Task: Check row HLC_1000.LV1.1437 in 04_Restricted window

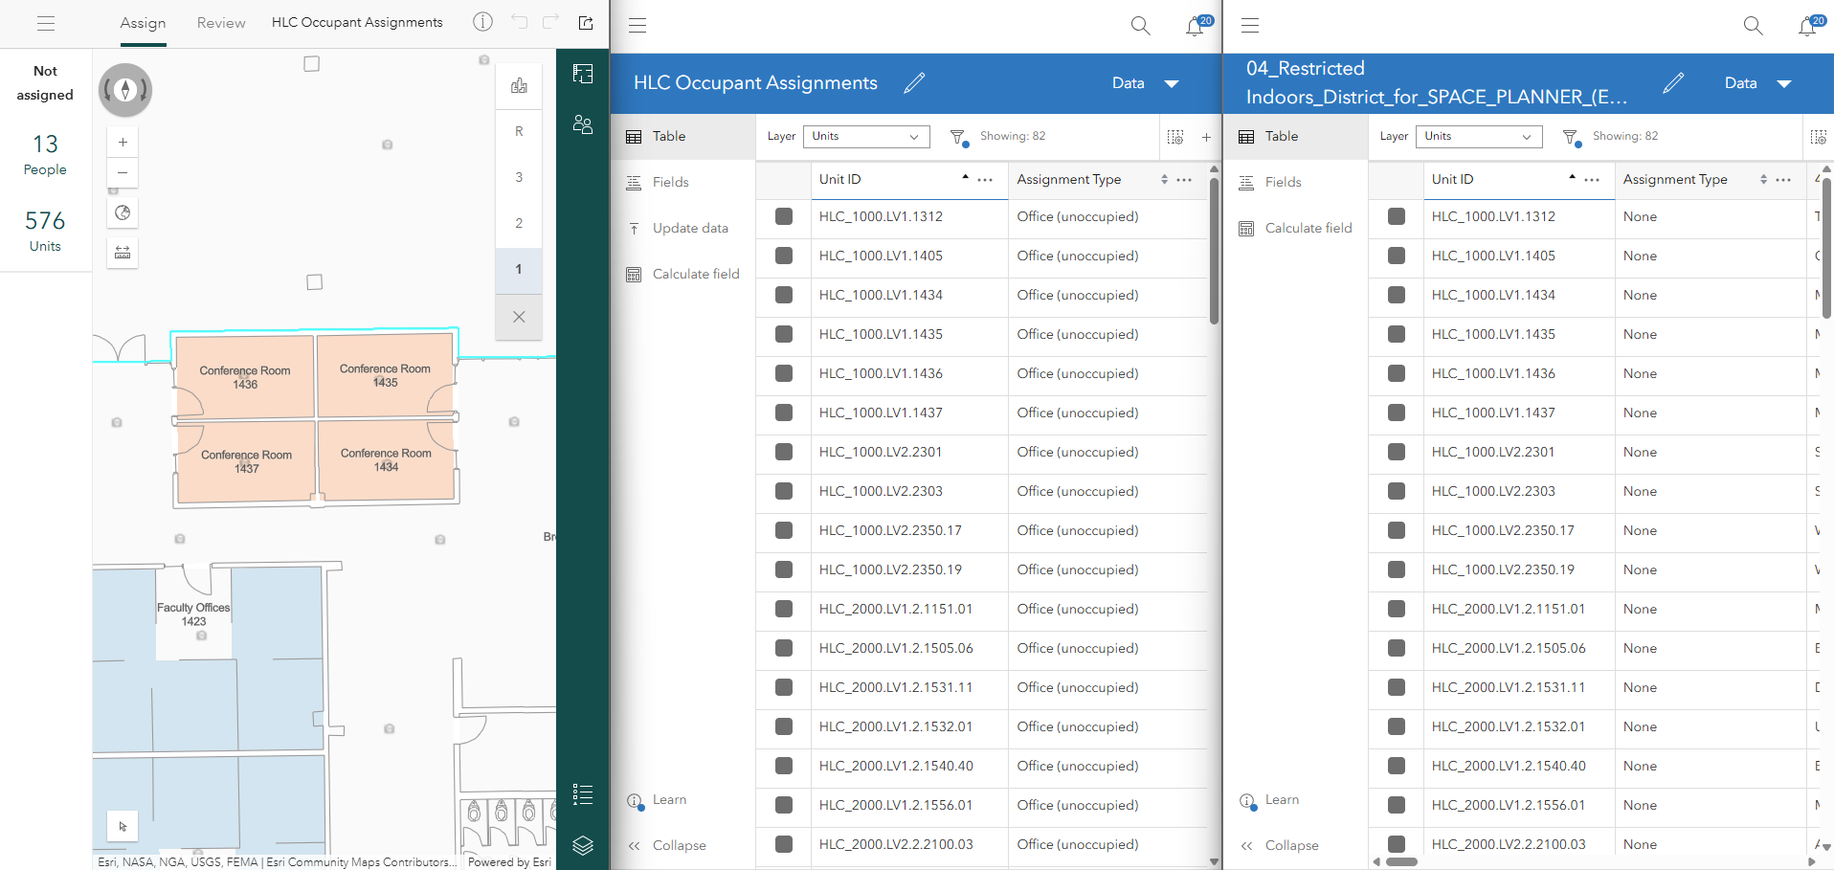Action: tap(1397, 413)
